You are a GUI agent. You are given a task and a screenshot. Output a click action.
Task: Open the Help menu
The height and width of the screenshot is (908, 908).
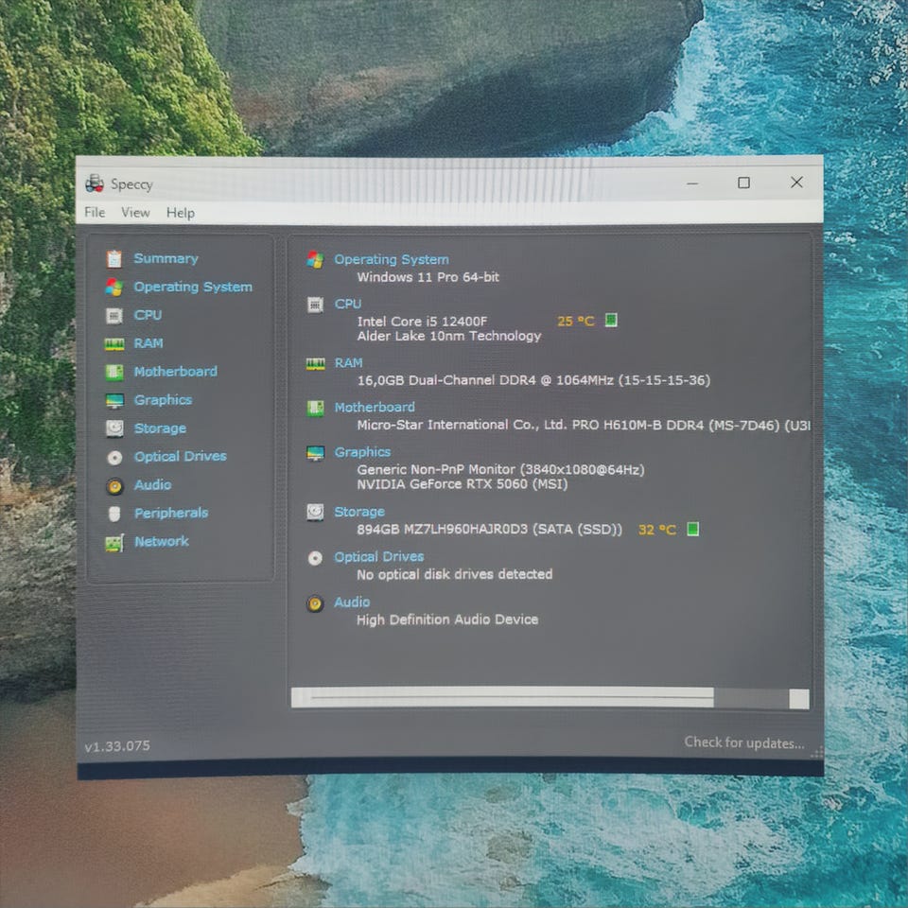[181, 213]
